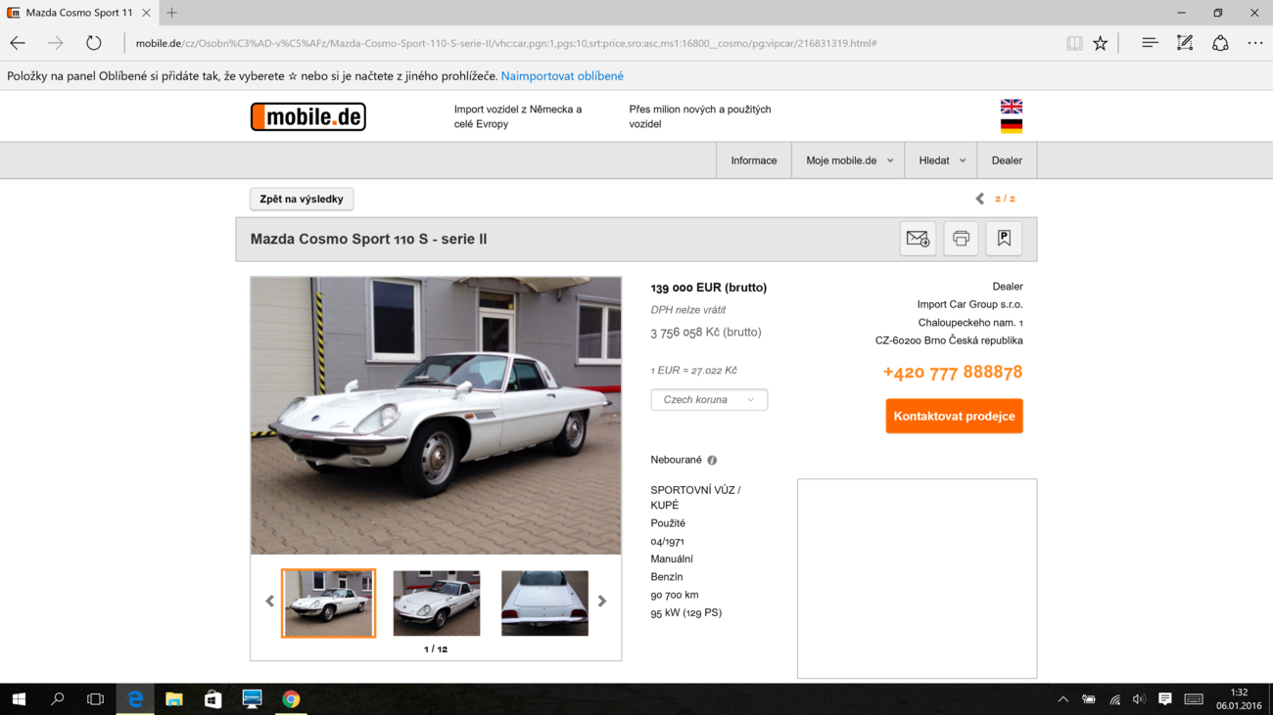Print the Mazda listing
The image size is (1273, 715).
(x=961, y=239)
